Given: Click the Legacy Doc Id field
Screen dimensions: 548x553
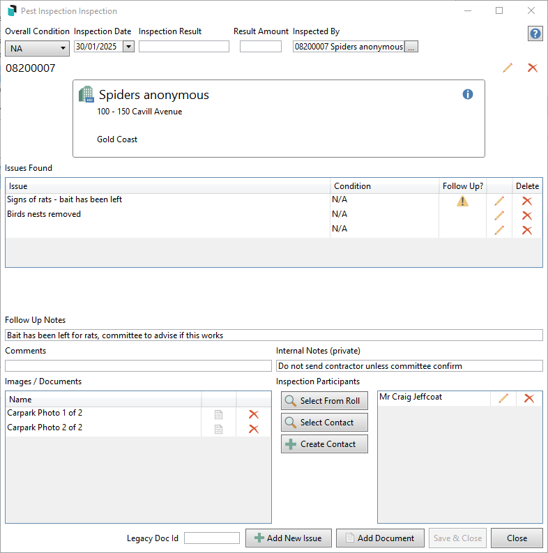Looking at the screenshot, I should coord(211,538).
